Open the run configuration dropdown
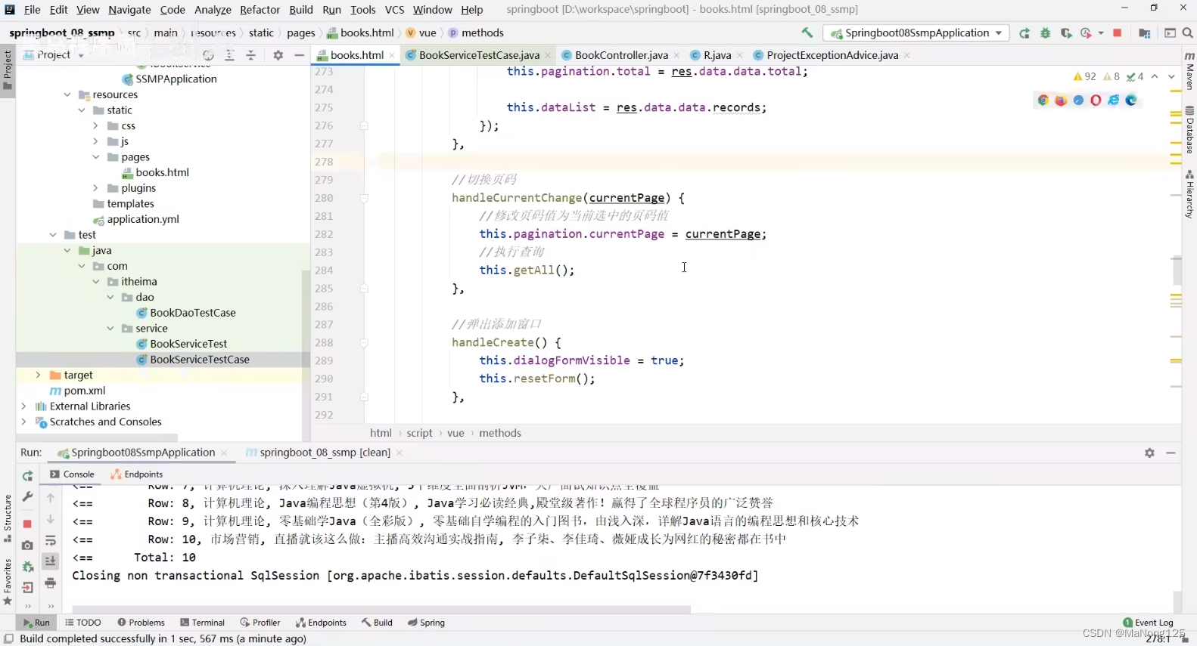This screenshot has width=1197, height=646. click(x=917, y=33)
